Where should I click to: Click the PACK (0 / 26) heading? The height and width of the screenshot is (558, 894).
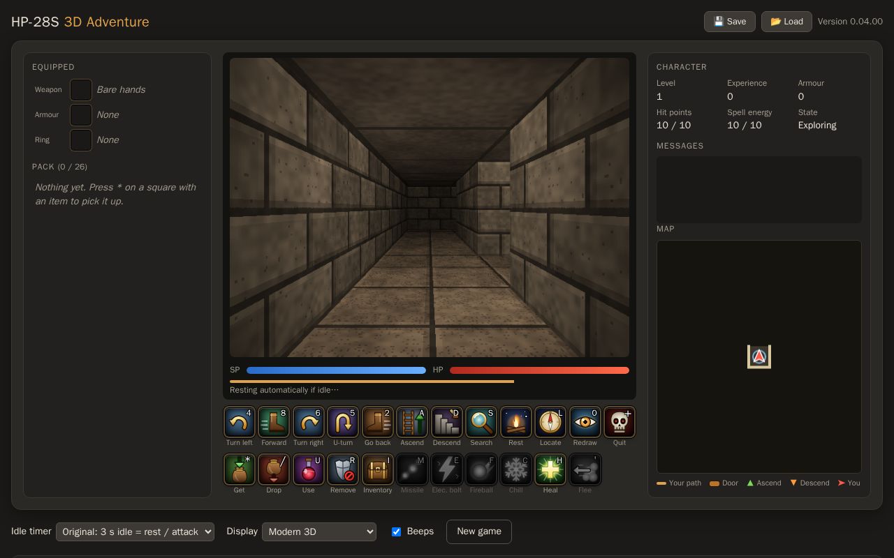pos(59,167)
